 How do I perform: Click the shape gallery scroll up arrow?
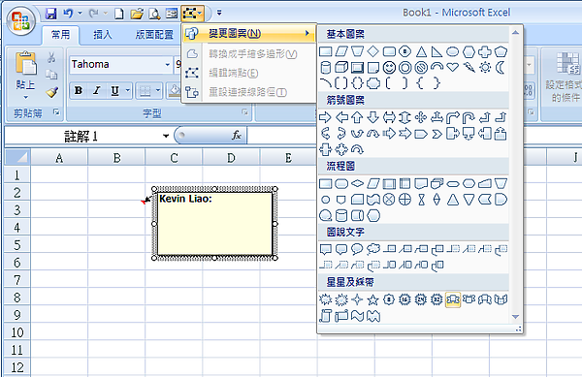pos(515,33)
